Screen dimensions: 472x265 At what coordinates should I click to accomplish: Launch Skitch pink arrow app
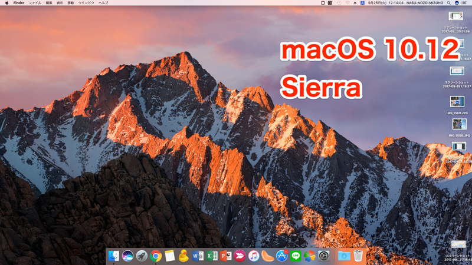(240, 256)
